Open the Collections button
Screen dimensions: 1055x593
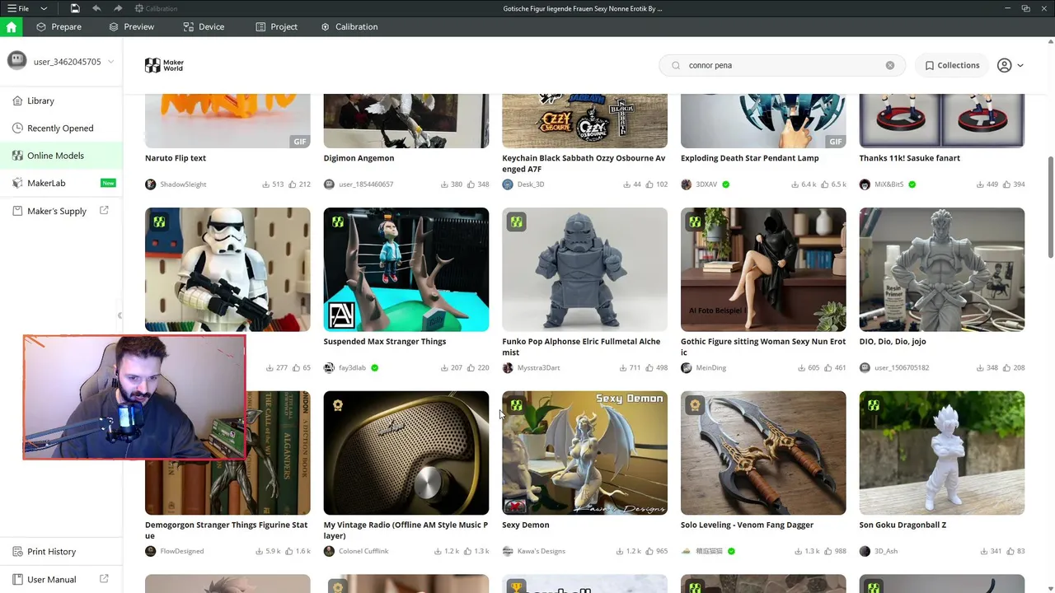pos(952,65)
